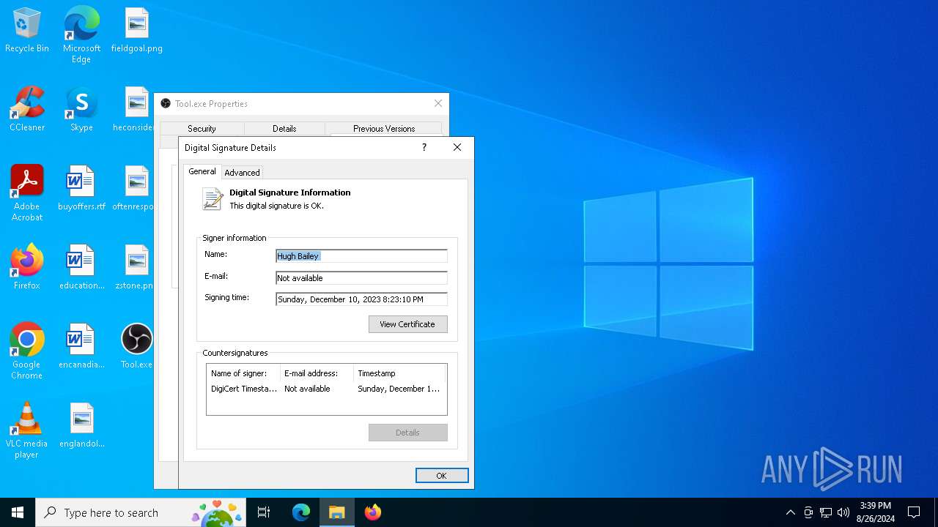Screen dimensions: 938x527
Task: Select the Tool.exe desktop icon
Action: click(137, 347)
